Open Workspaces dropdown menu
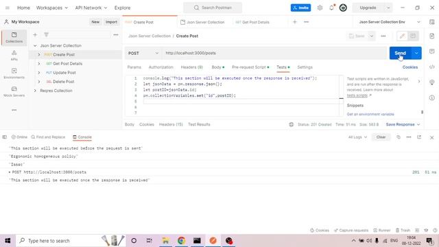The height and width of the screenshot is (247, 439). (52, 8)
